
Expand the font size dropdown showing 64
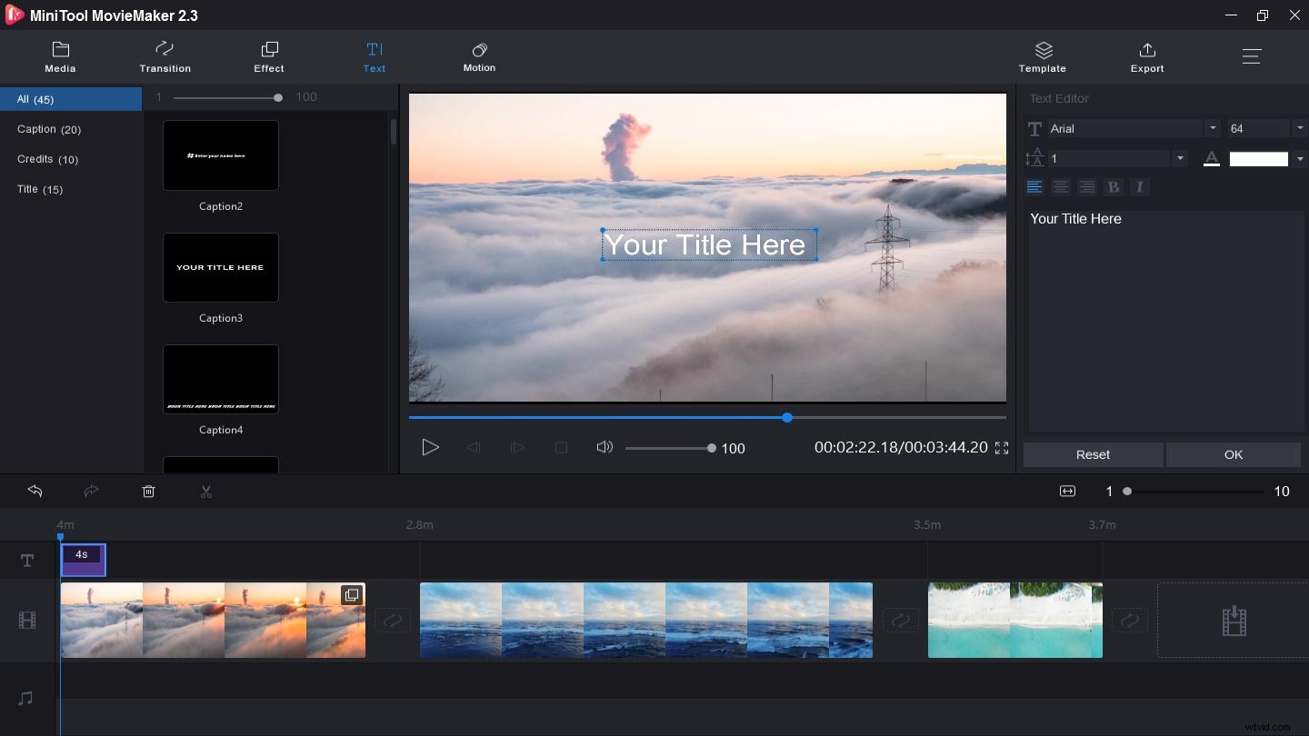click(x=1299, y=128)
